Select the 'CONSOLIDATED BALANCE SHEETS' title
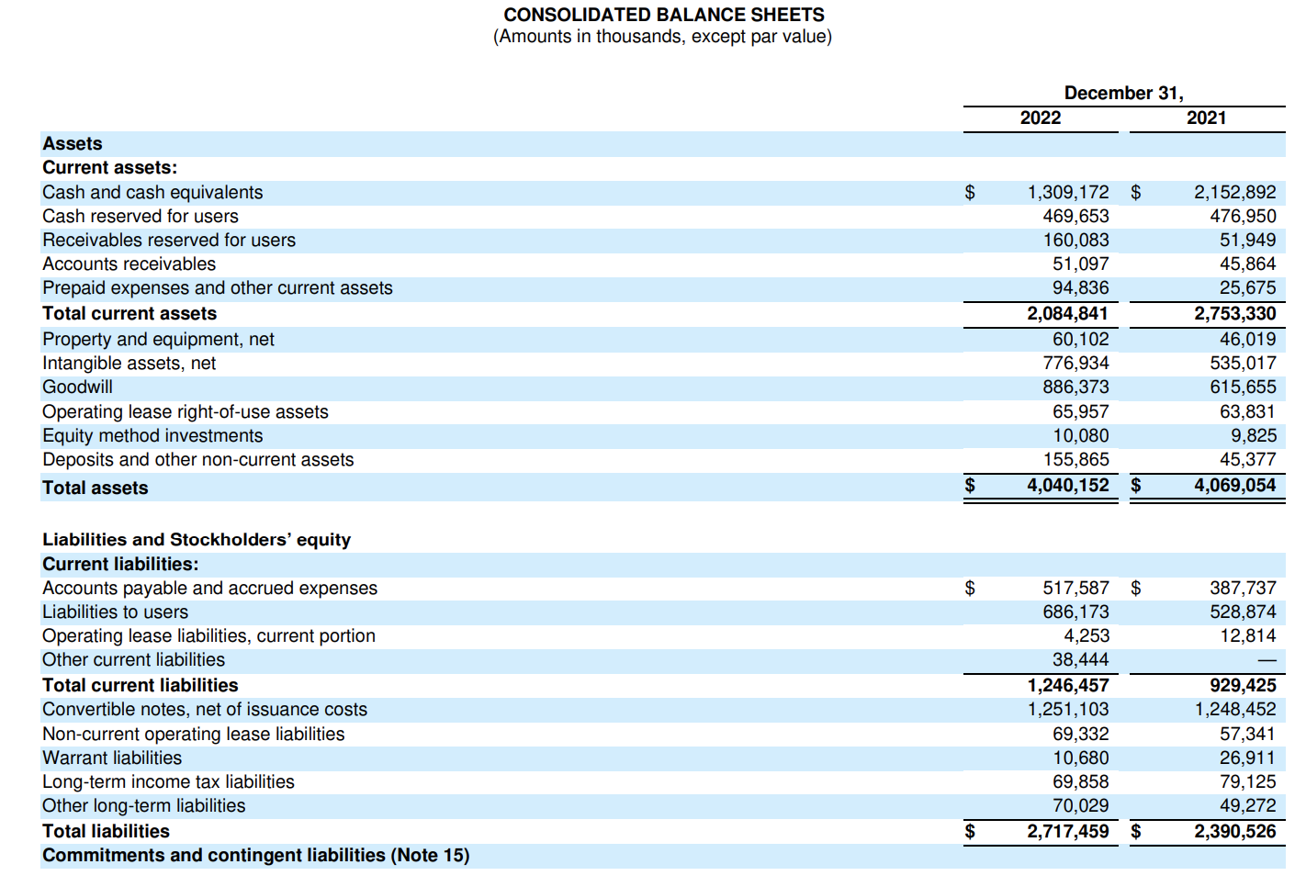This screenshot has width=1306, height=887. click(664, 15)
